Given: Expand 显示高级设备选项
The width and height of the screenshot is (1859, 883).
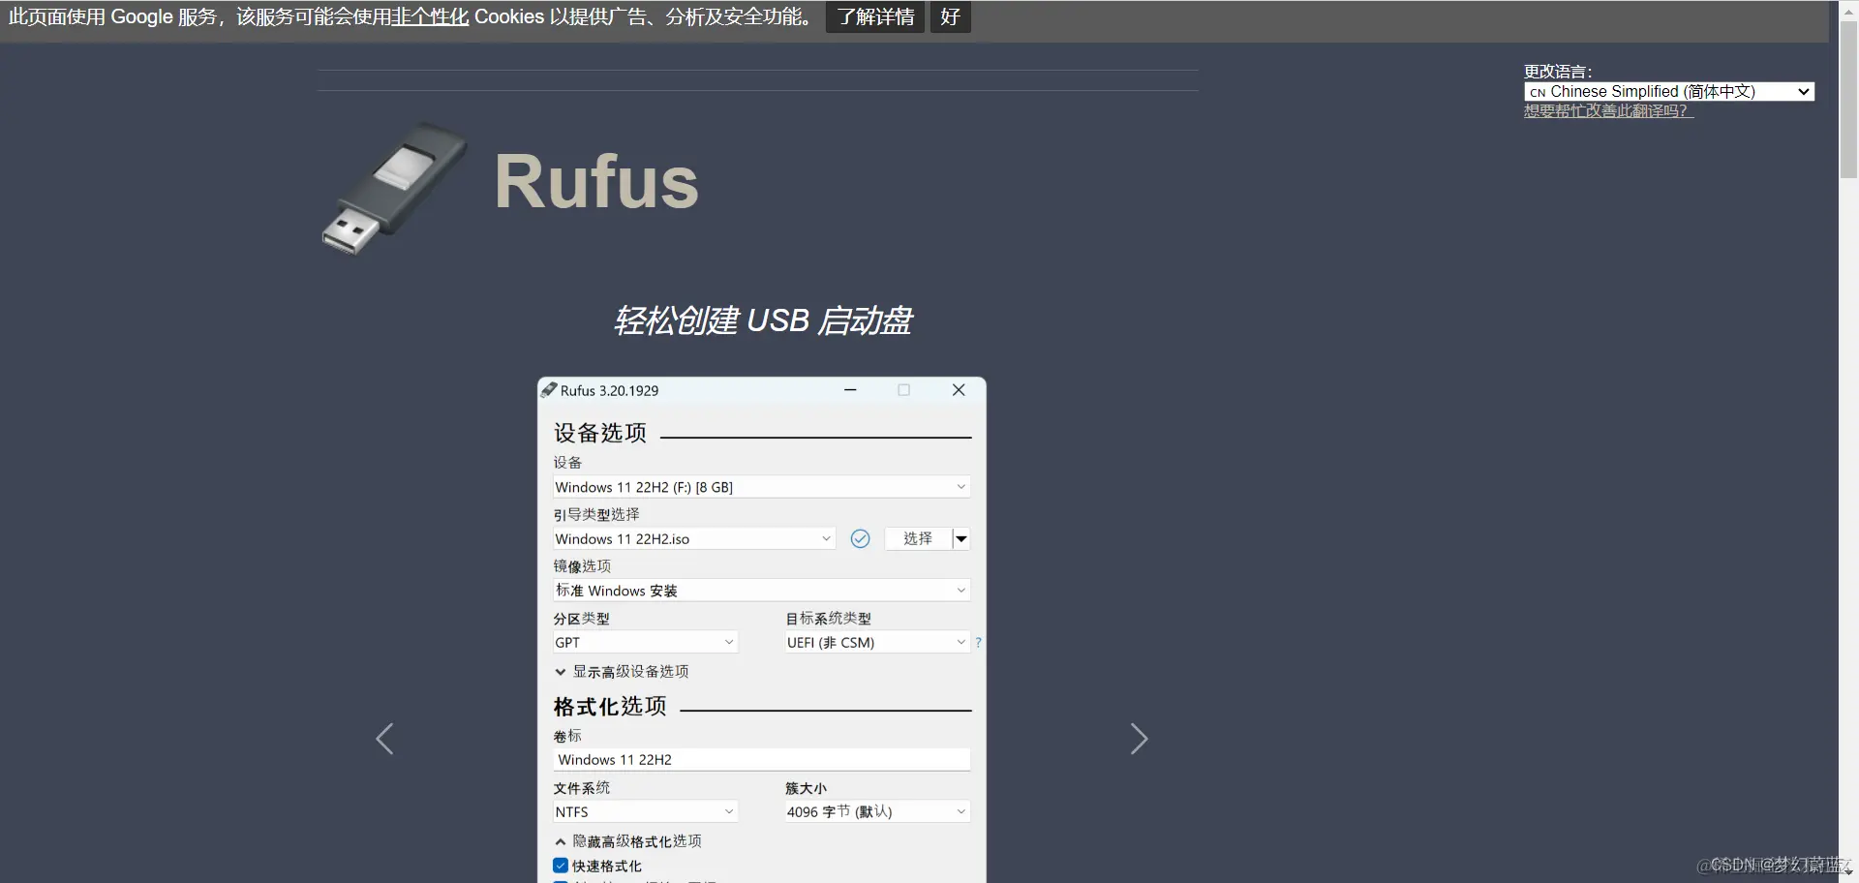Looking at the screenshot, I should point(629,670).
